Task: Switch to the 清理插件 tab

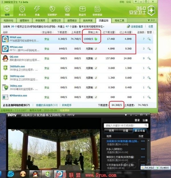Action: (x=24, y=21)
